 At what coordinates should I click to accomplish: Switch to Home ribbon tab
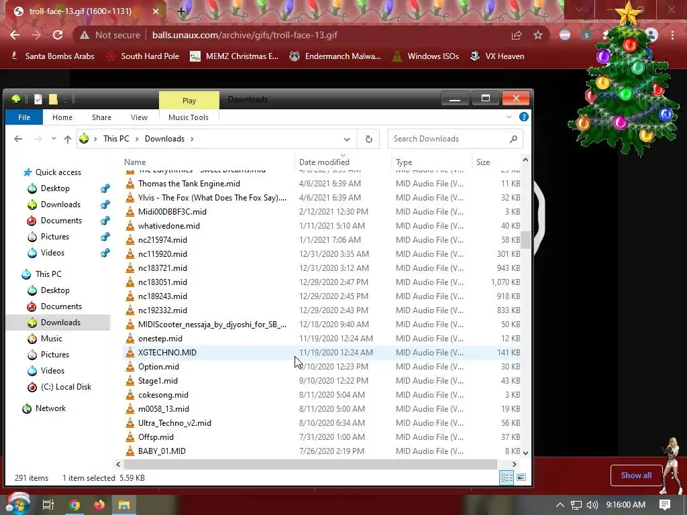click(62, 117)
